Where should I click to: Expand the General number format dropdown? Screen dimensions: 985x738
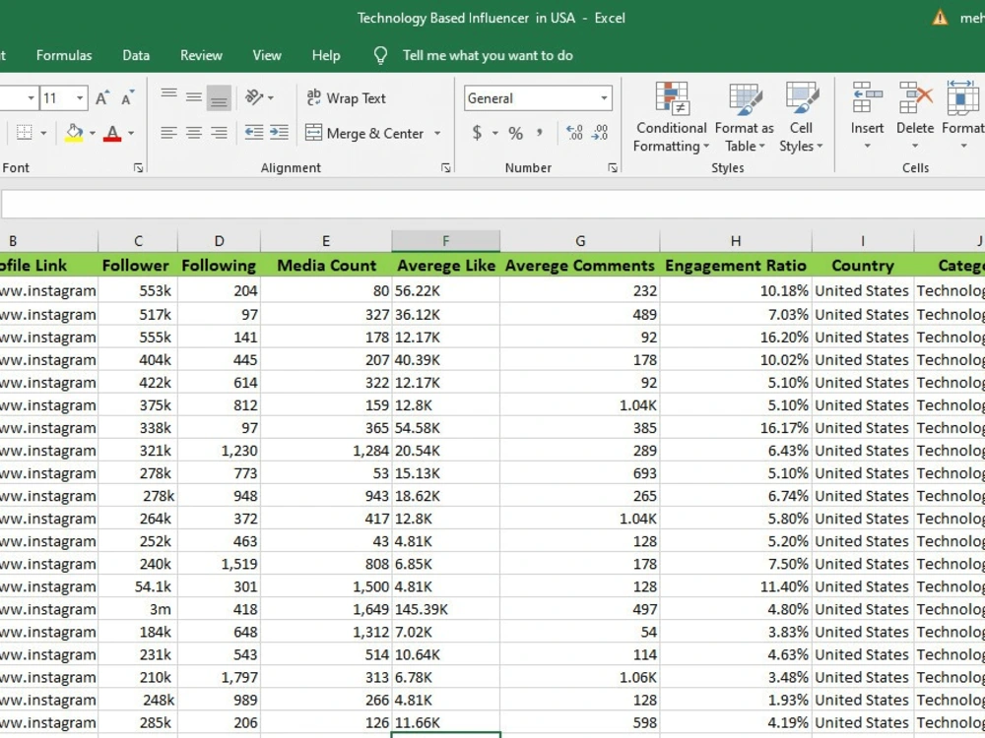click(x=604, y=98)
